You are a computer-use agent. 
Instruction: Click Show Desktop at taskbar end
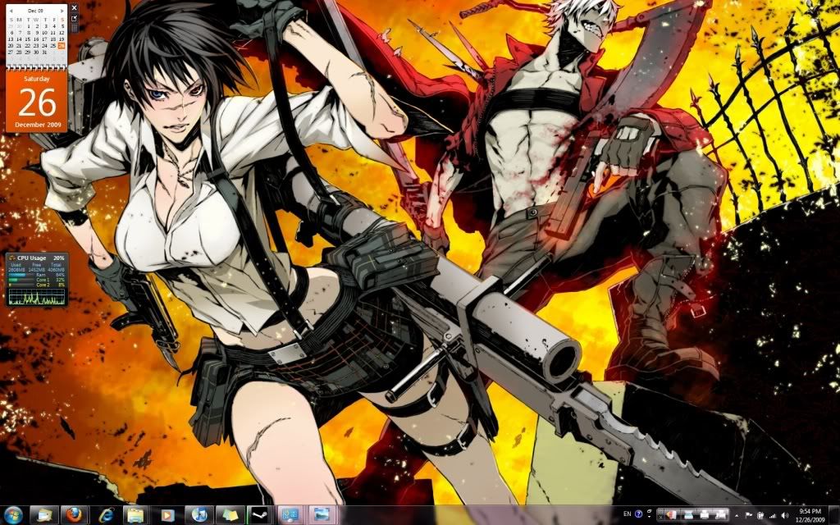pyautogui.click(x=834, y=515)
